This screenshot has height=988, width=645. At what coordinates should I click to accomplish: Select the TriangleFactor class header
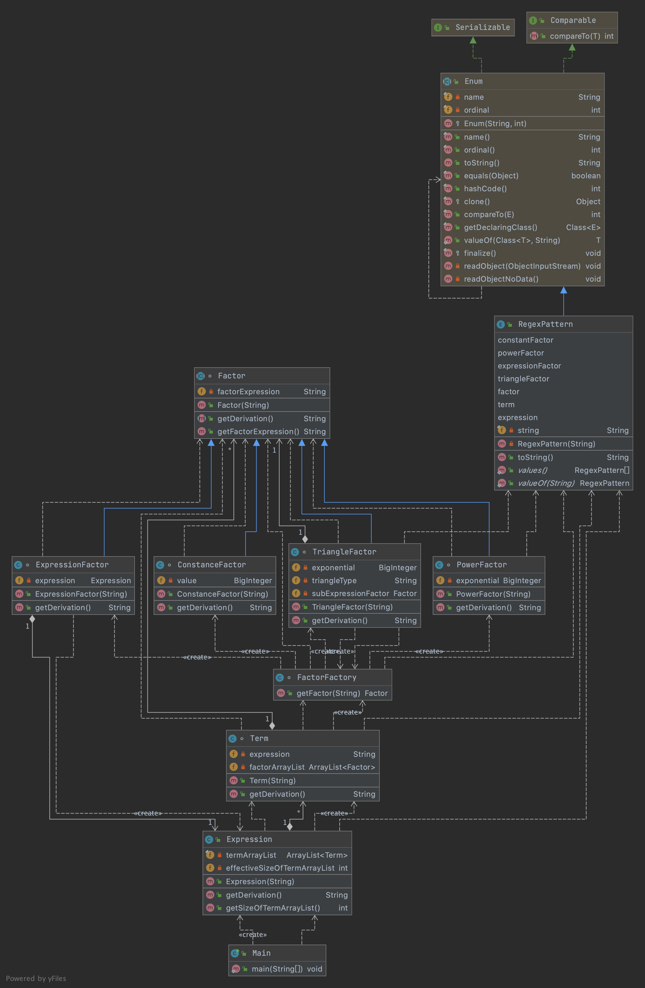click(344, 552)
